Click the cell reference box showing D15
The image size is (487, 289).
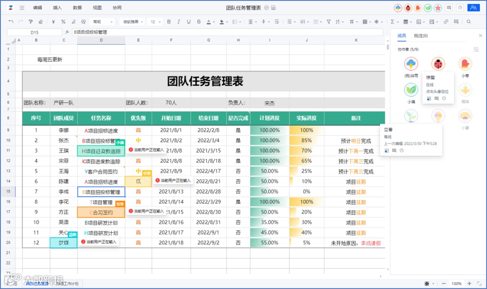click(34, 32)
